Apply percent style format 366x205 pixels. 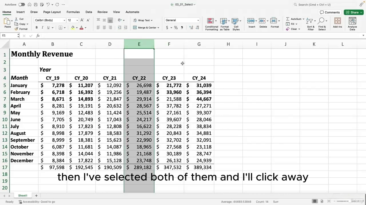coord(176,28)
